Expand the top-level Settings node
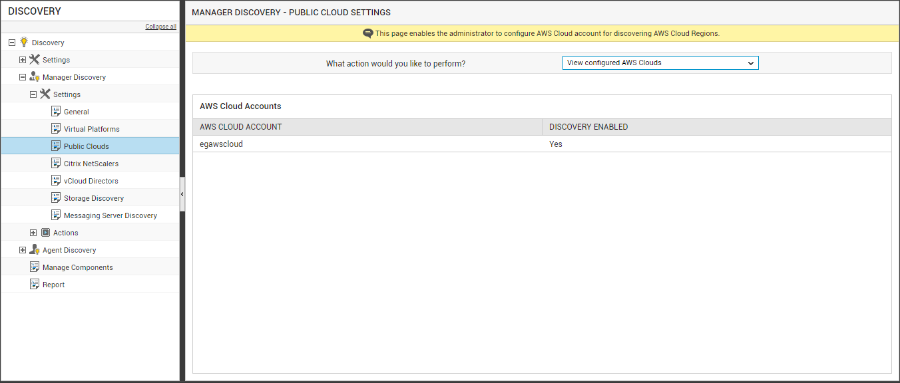 (23, 59)
